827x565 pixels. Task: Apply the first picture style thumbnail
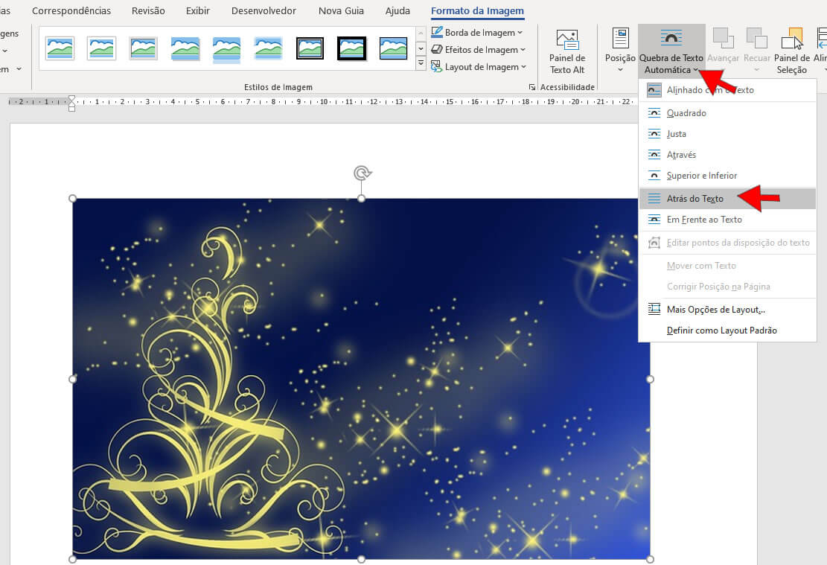(x=60, y=48)
